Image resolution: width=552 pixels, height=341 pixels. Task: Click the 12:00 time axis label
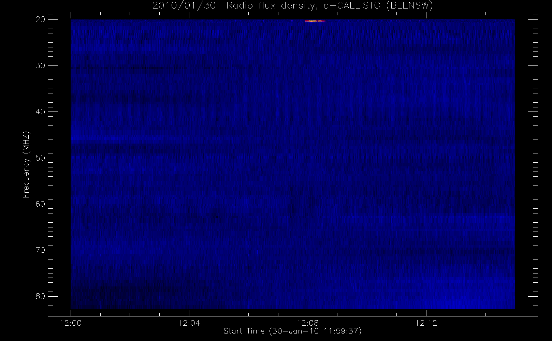click(71, 323)
